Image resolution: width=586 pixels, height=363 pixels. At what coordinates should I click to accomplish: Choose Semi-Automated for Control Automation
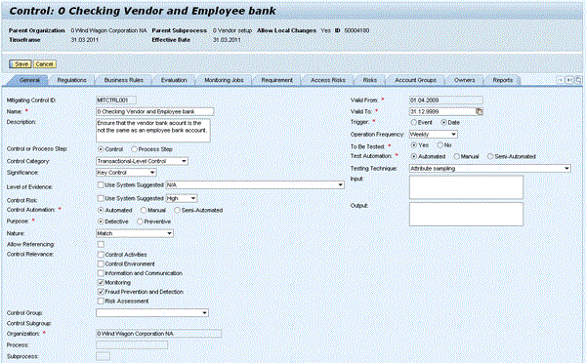pyautogui.click(x=177, y=210)
